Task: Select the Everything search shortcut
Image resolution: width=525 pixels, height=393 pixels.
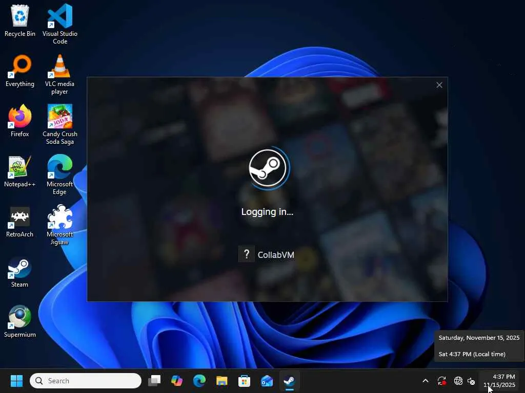Action: 20,71
